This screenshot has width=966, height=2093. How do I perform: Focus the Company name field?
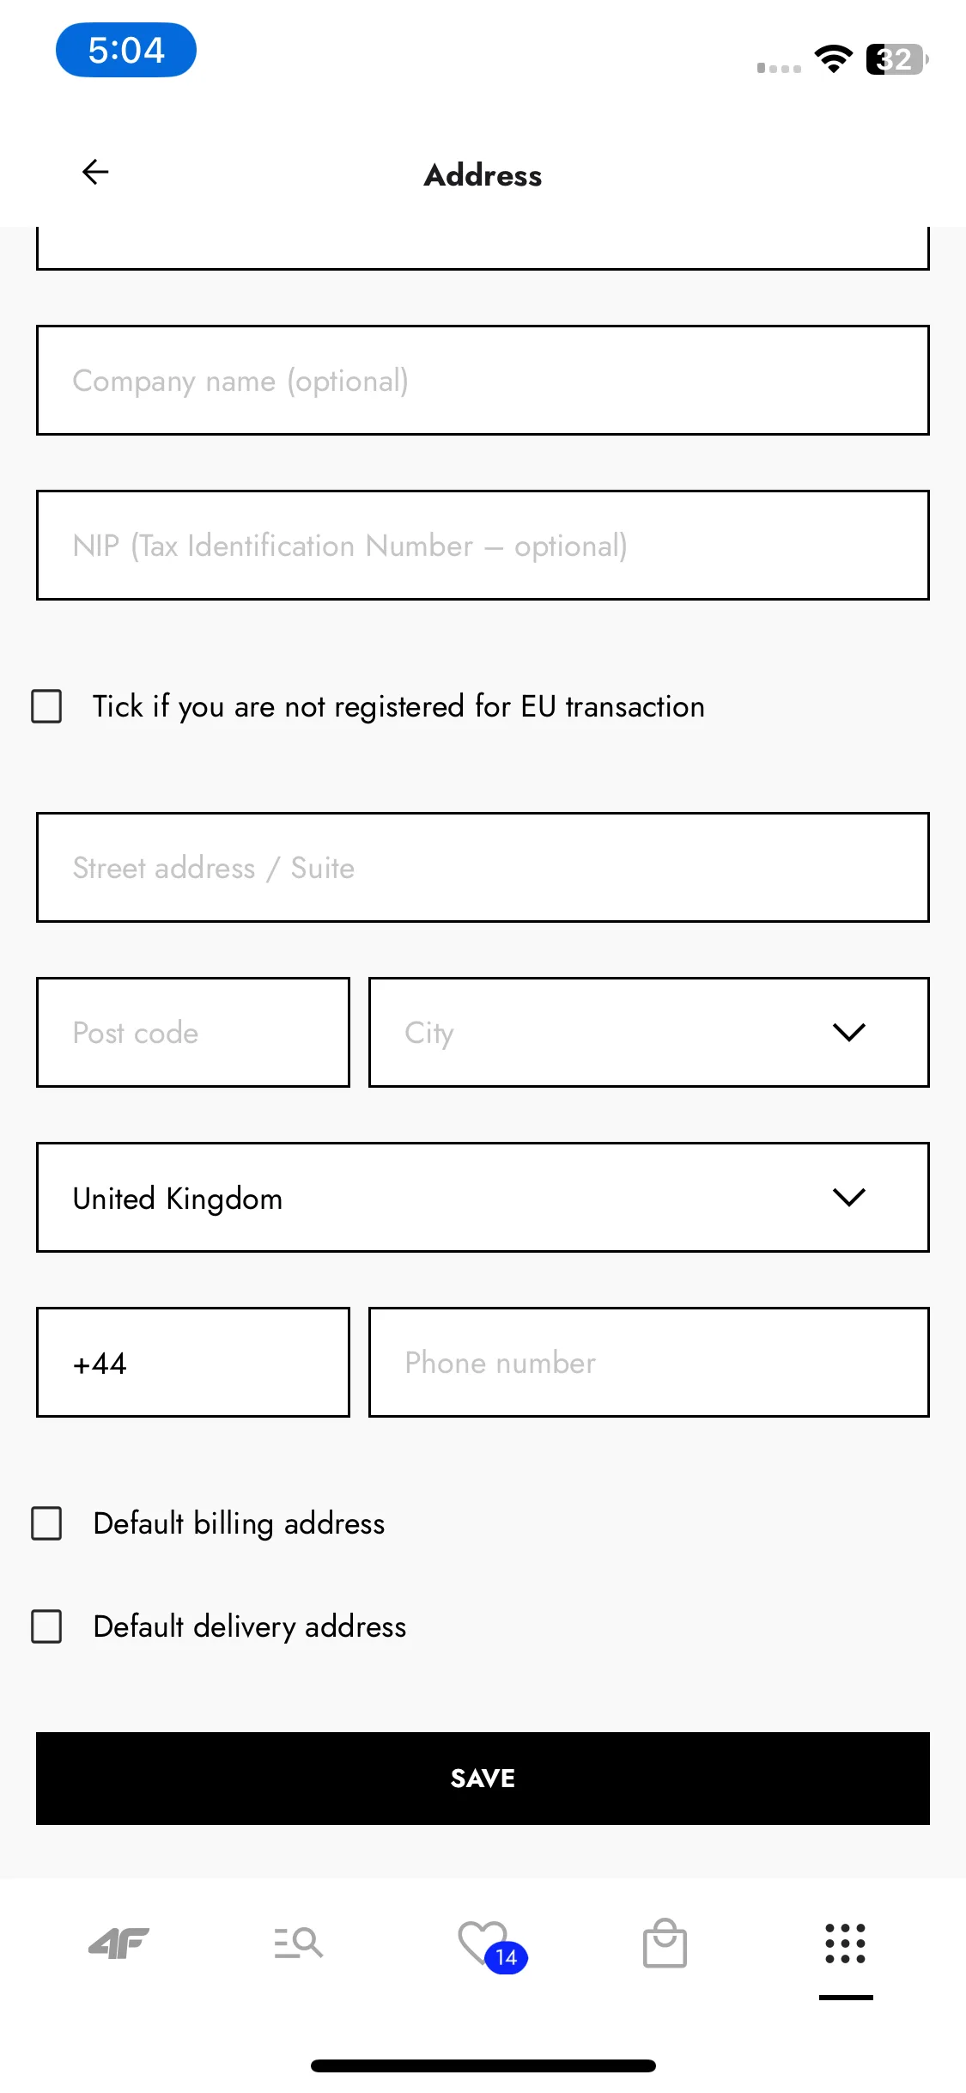point(483,380)
